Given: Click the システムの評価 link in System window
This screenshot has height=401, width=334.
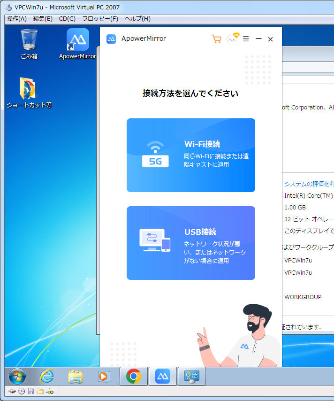Looking at the screenshot, I should pyautogui.click(x=309, y=184).
